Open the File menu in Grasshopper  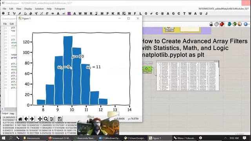(x=4, y=9)
